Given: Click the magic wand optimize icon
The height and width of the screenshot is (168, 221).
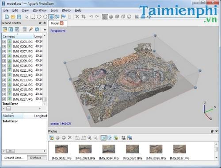Looking at the screenshot, I should pyautogui.click(x=30, y=29).
